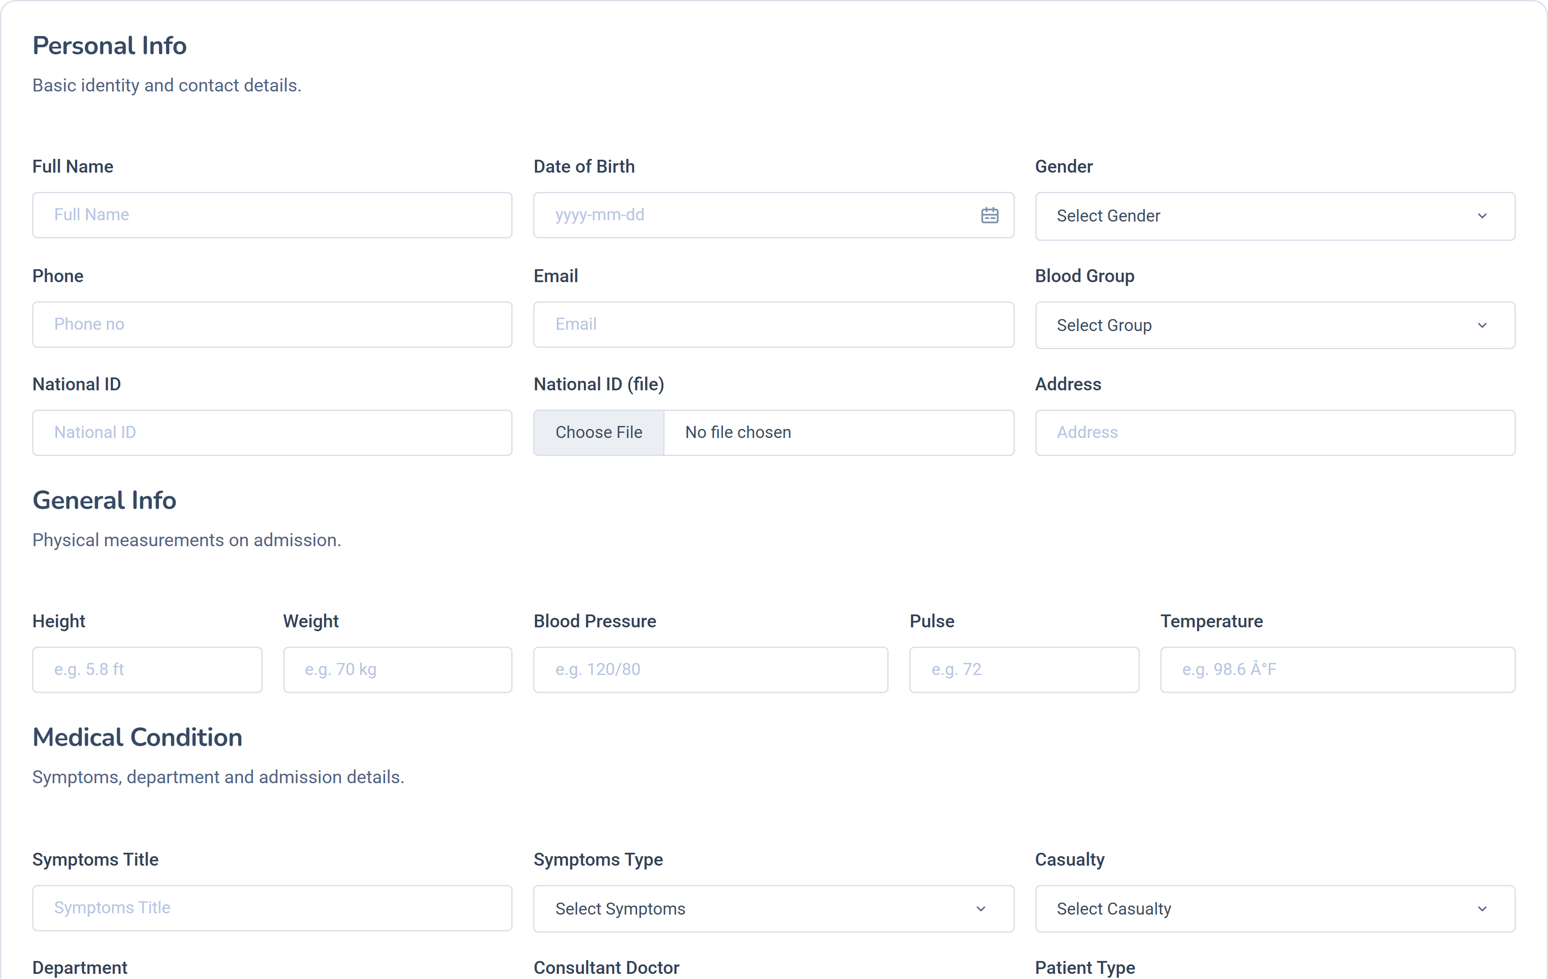Click the Height field with 5.8 ft placeholder
Image resolution: width=1548 pixels, height=979 pixels.
pos(147,670)
